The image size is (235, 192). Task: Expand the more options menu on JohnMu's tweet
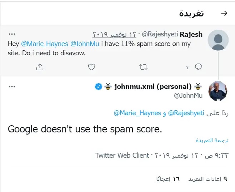[x=12, y=86]
